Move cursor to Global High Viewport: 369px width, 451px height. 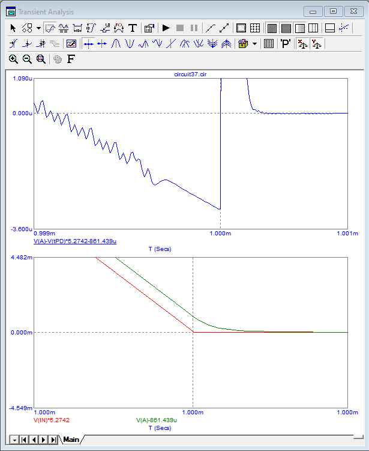(185, 44)
